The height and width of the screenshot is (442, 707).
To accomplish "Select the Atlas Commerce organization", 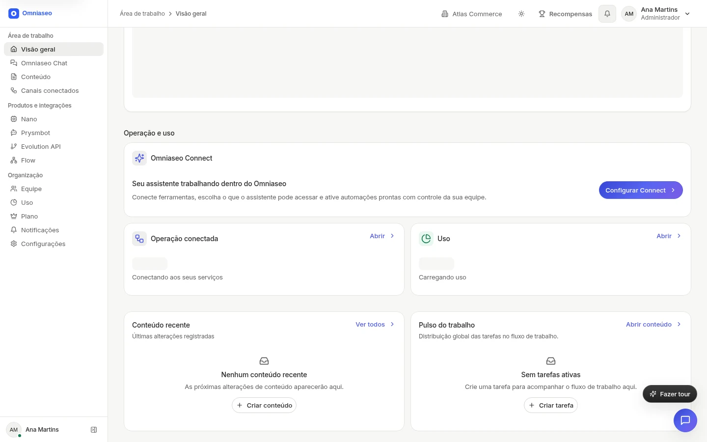I will (472, 14).
